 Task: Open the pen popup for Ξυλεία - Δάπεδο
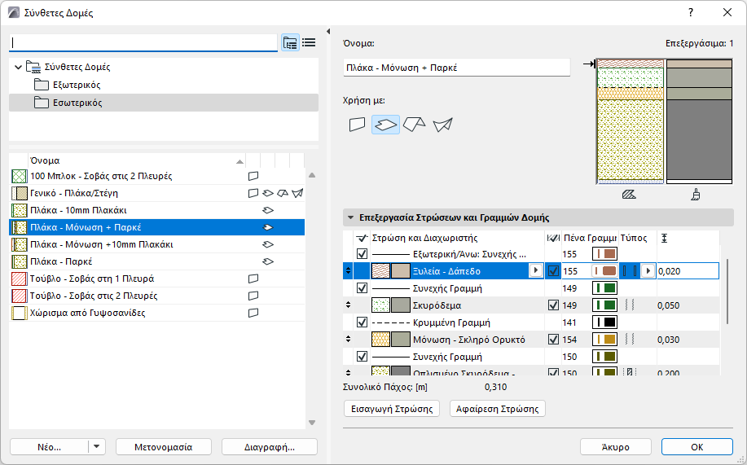tap(605, 271)
